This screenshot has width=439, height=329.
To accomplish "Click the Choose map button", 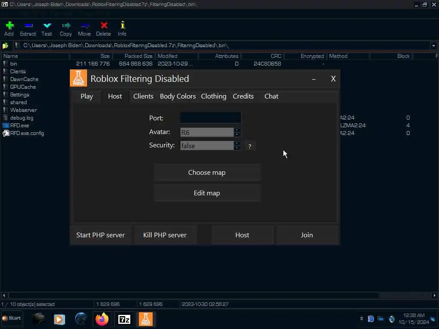I will pyautogui.click(x=207, y=173).
